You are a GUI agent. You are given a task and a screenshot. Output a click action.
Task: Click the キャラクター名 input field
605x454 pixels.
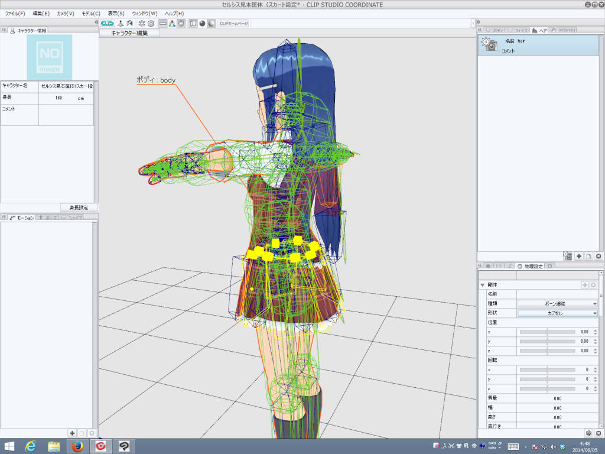(66, 86)
